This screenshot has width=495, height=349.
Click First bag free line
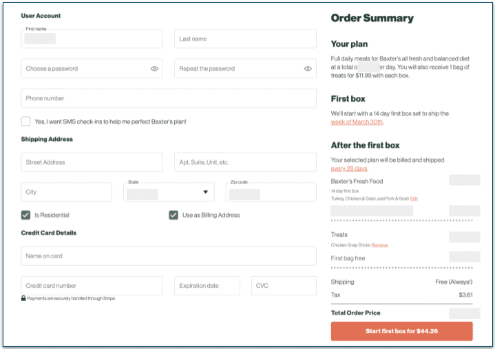click(x=348, y=258)
